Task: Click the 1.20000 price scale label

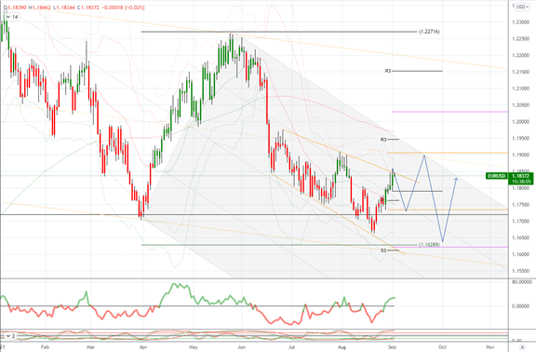Action: coord(519,122)
